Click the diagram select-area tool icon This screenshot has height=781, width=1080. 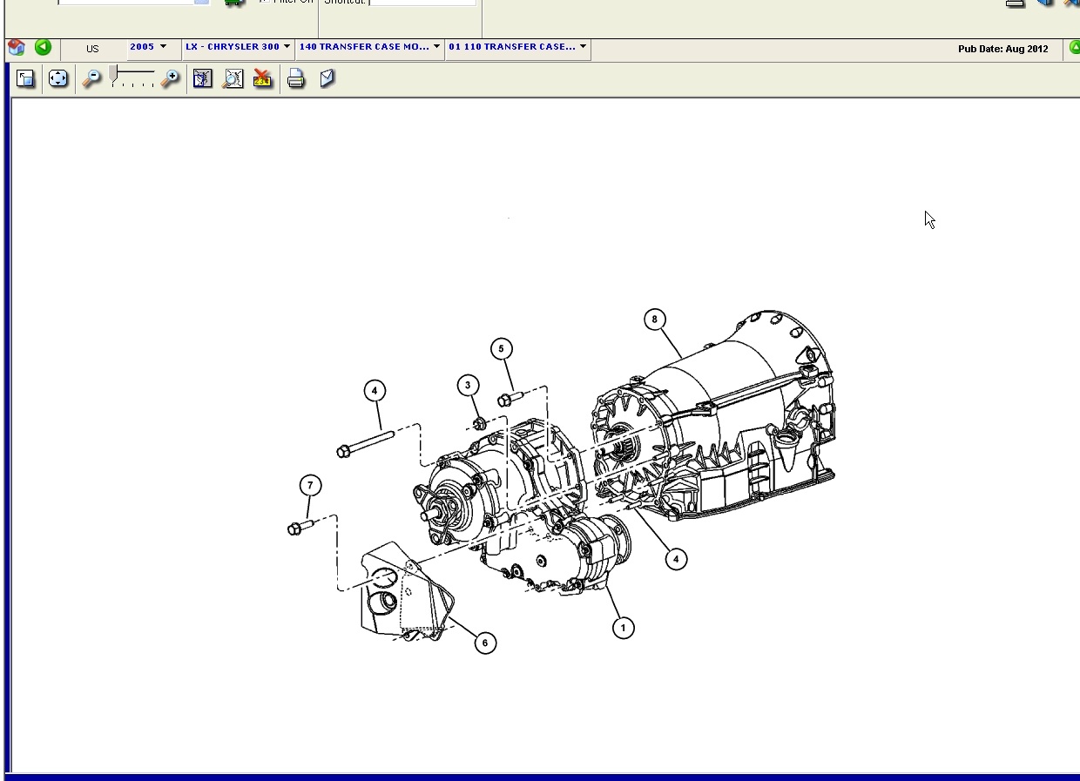(x=202, y=79)
